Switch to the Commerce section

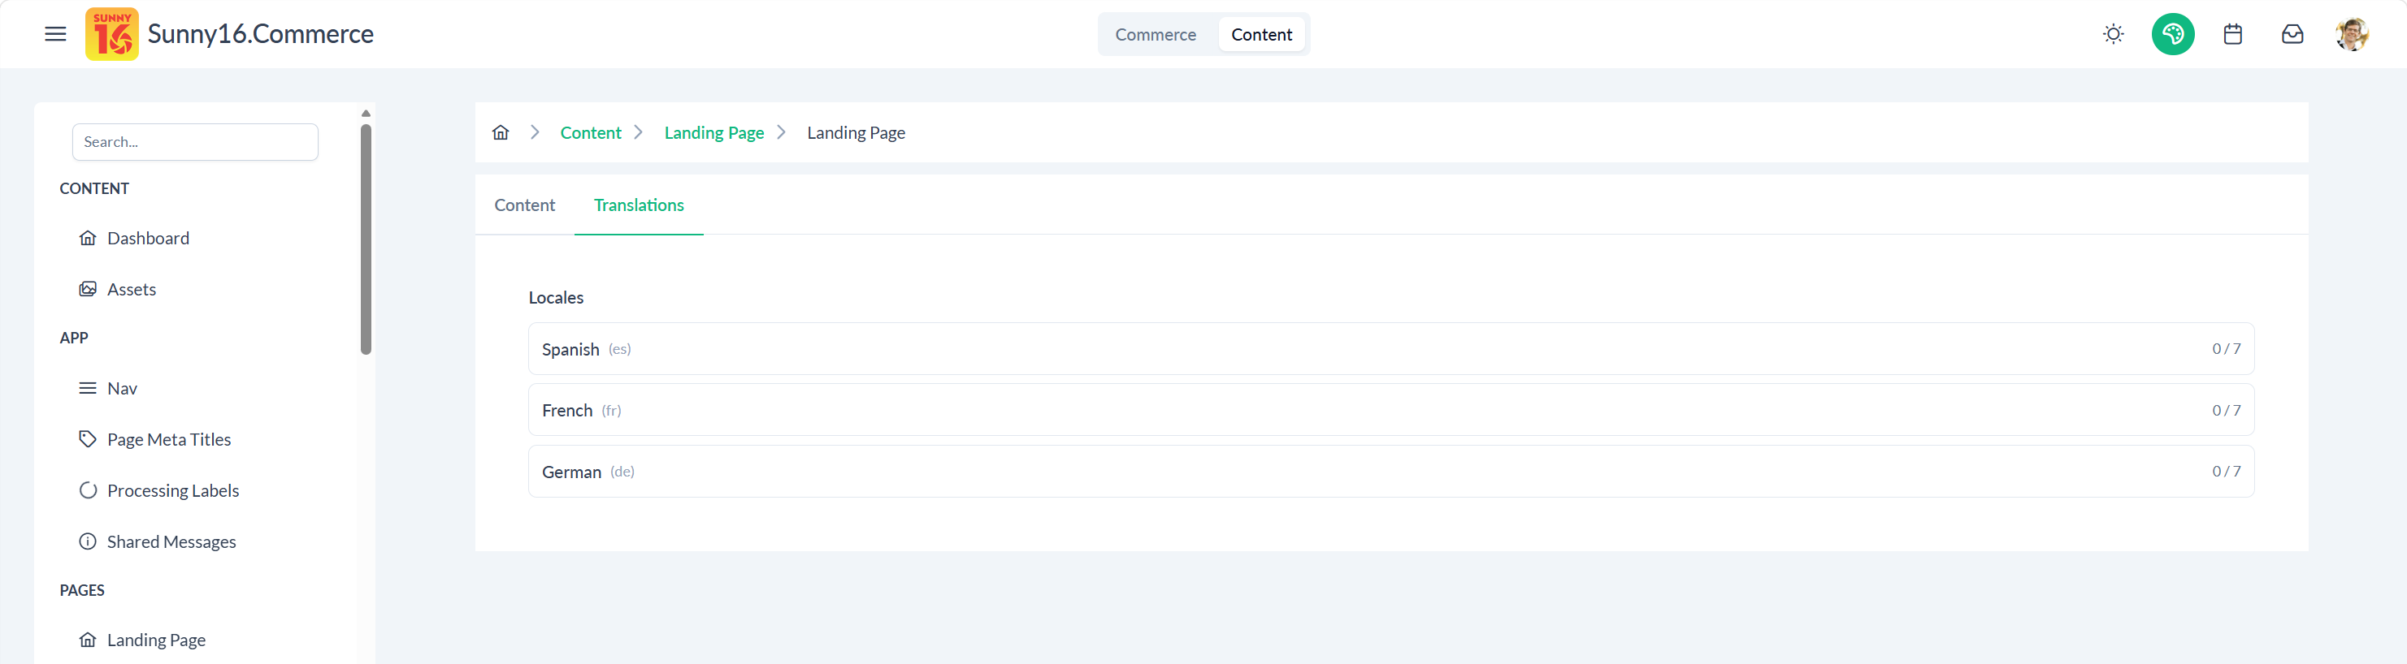[1155, 35]
